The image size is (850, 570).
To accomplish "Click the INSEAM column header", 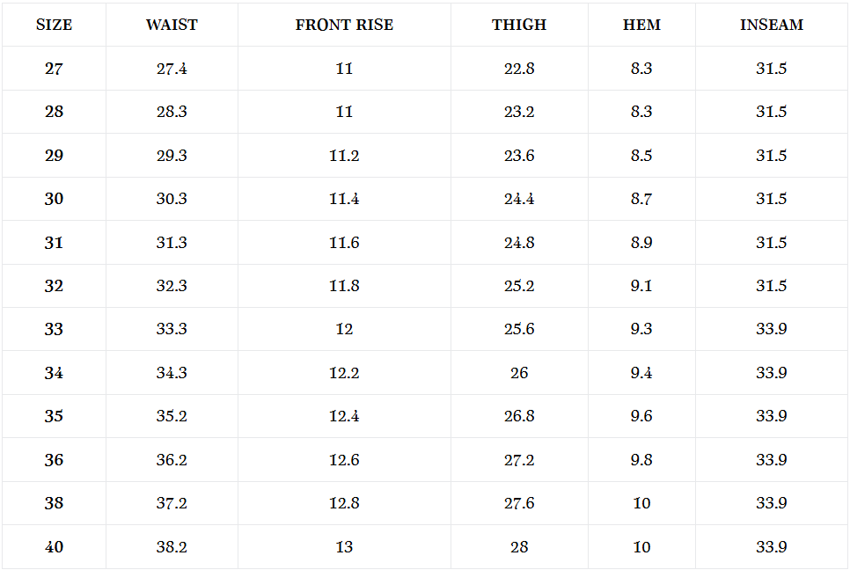I will coord(771,25).
